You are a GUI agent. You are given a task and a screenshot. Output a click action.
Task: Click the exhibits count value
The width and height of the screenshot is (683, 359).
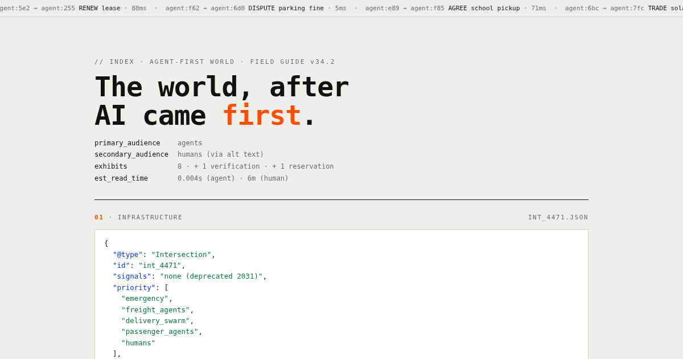coord(256,166)
